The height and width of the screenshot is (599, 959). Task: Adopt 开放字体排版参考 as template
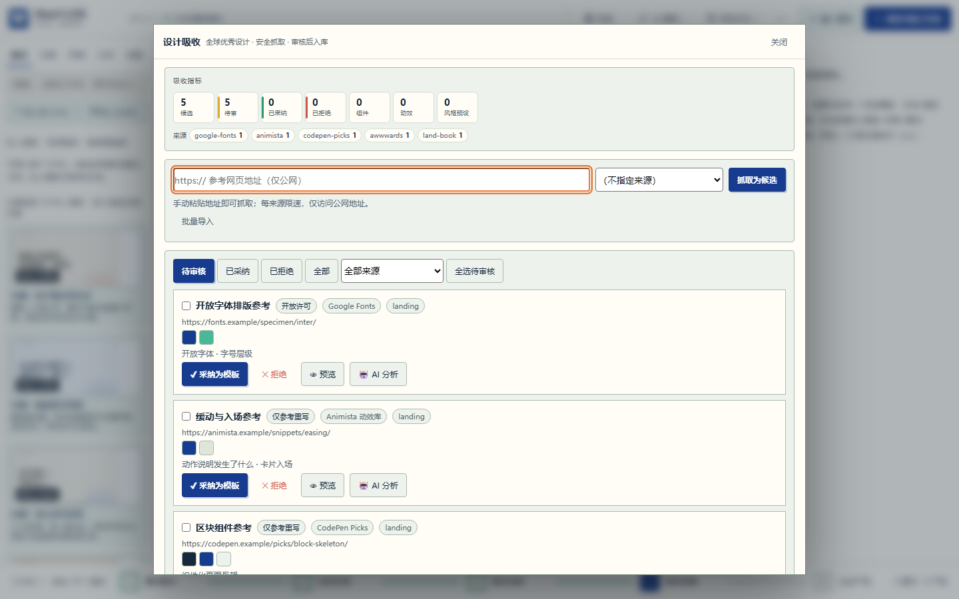coord(215,374)
